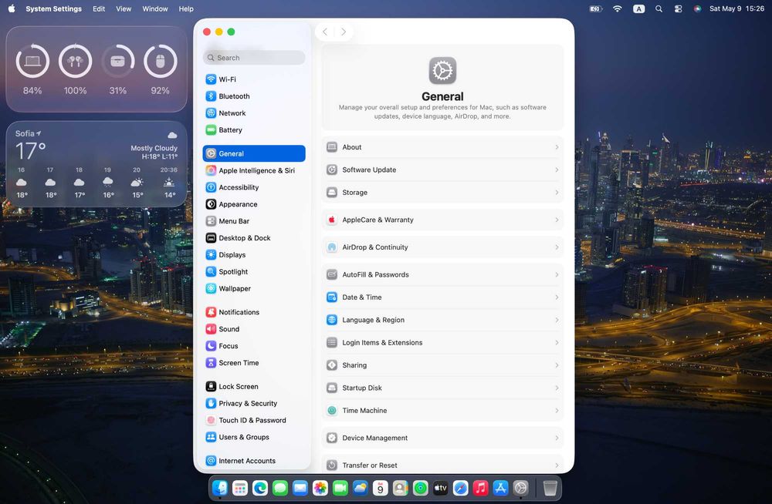Image resolution: width=772 pixels, height=504 pixels.
Task: Open Battery settings pane
Action: 253,129
